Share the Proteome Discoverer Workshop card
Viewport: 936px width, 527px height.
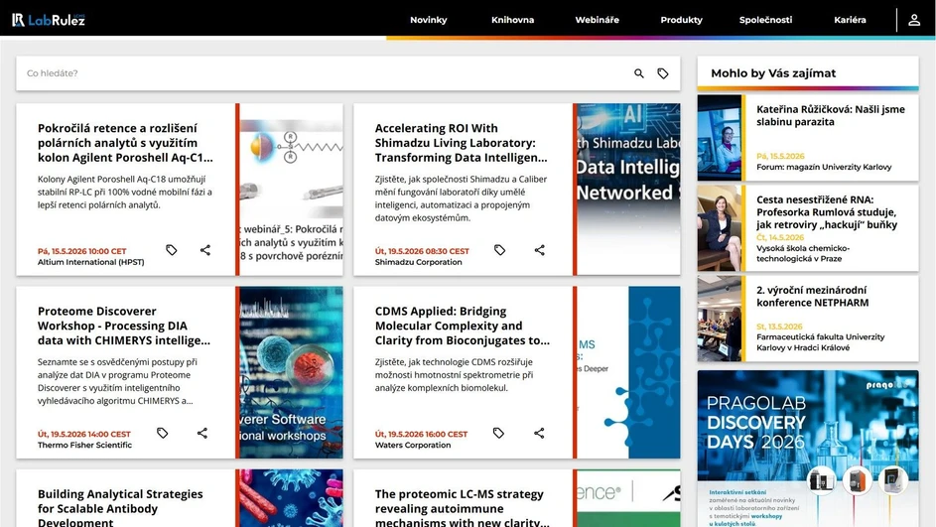click(202, 433)
